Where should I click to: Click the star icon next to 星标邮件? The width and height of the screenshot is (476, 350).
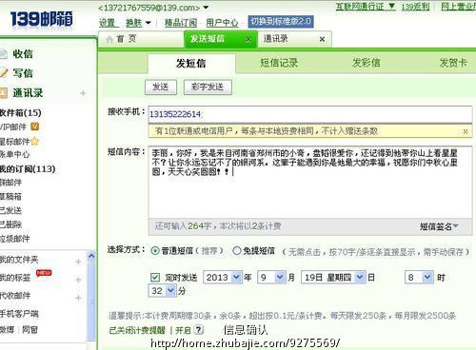[x=34, y=141]
